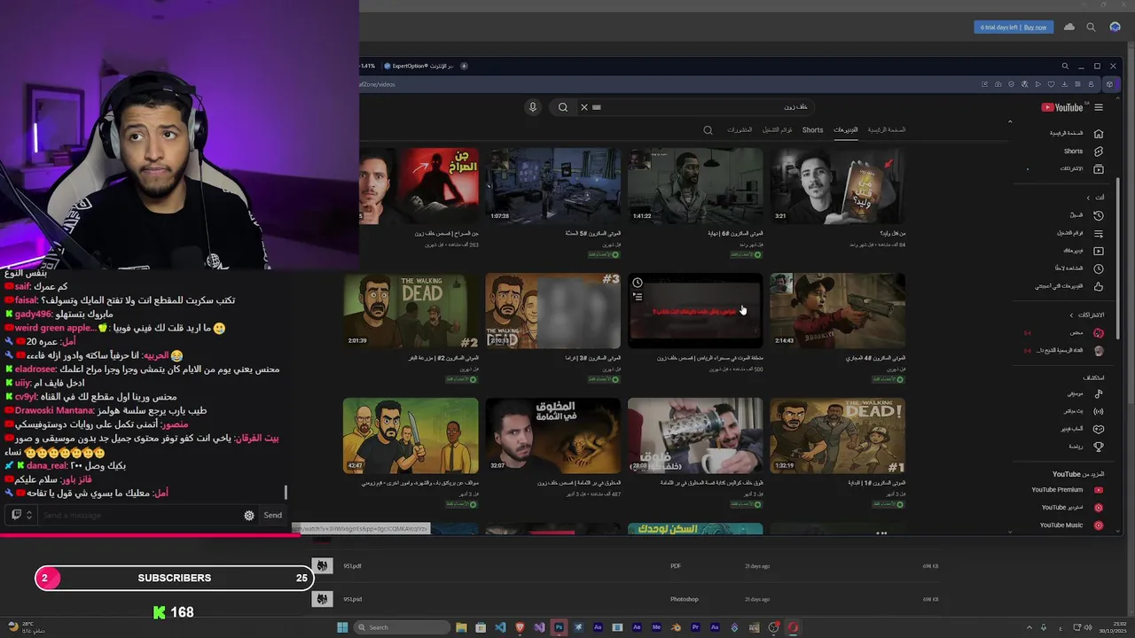Add hovered video to Watch later clock icon
1135x638 pixels.
point(638,283)
